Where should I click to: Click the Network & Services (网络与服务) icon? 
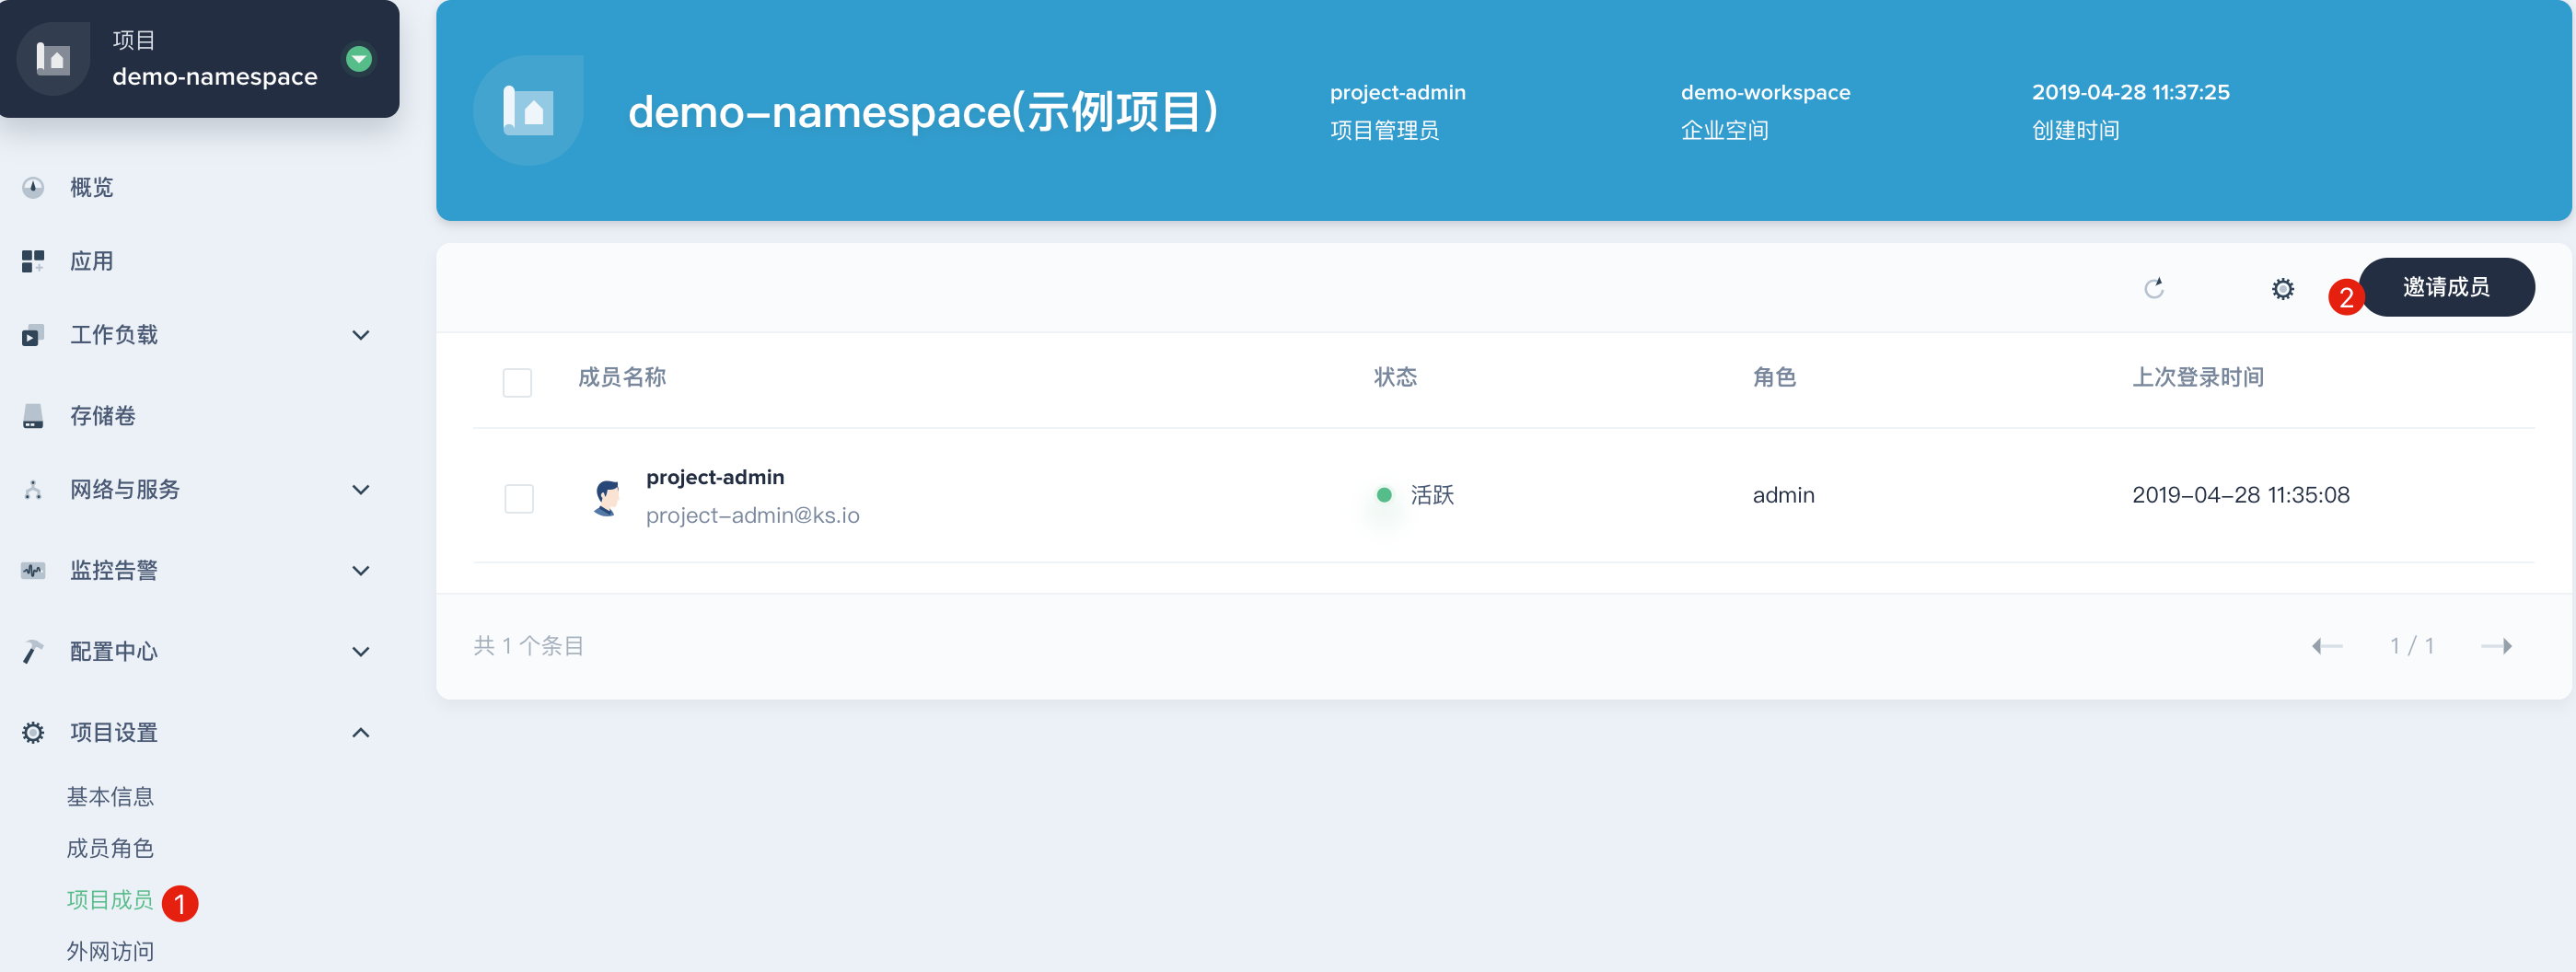click(x=33, y=490)
